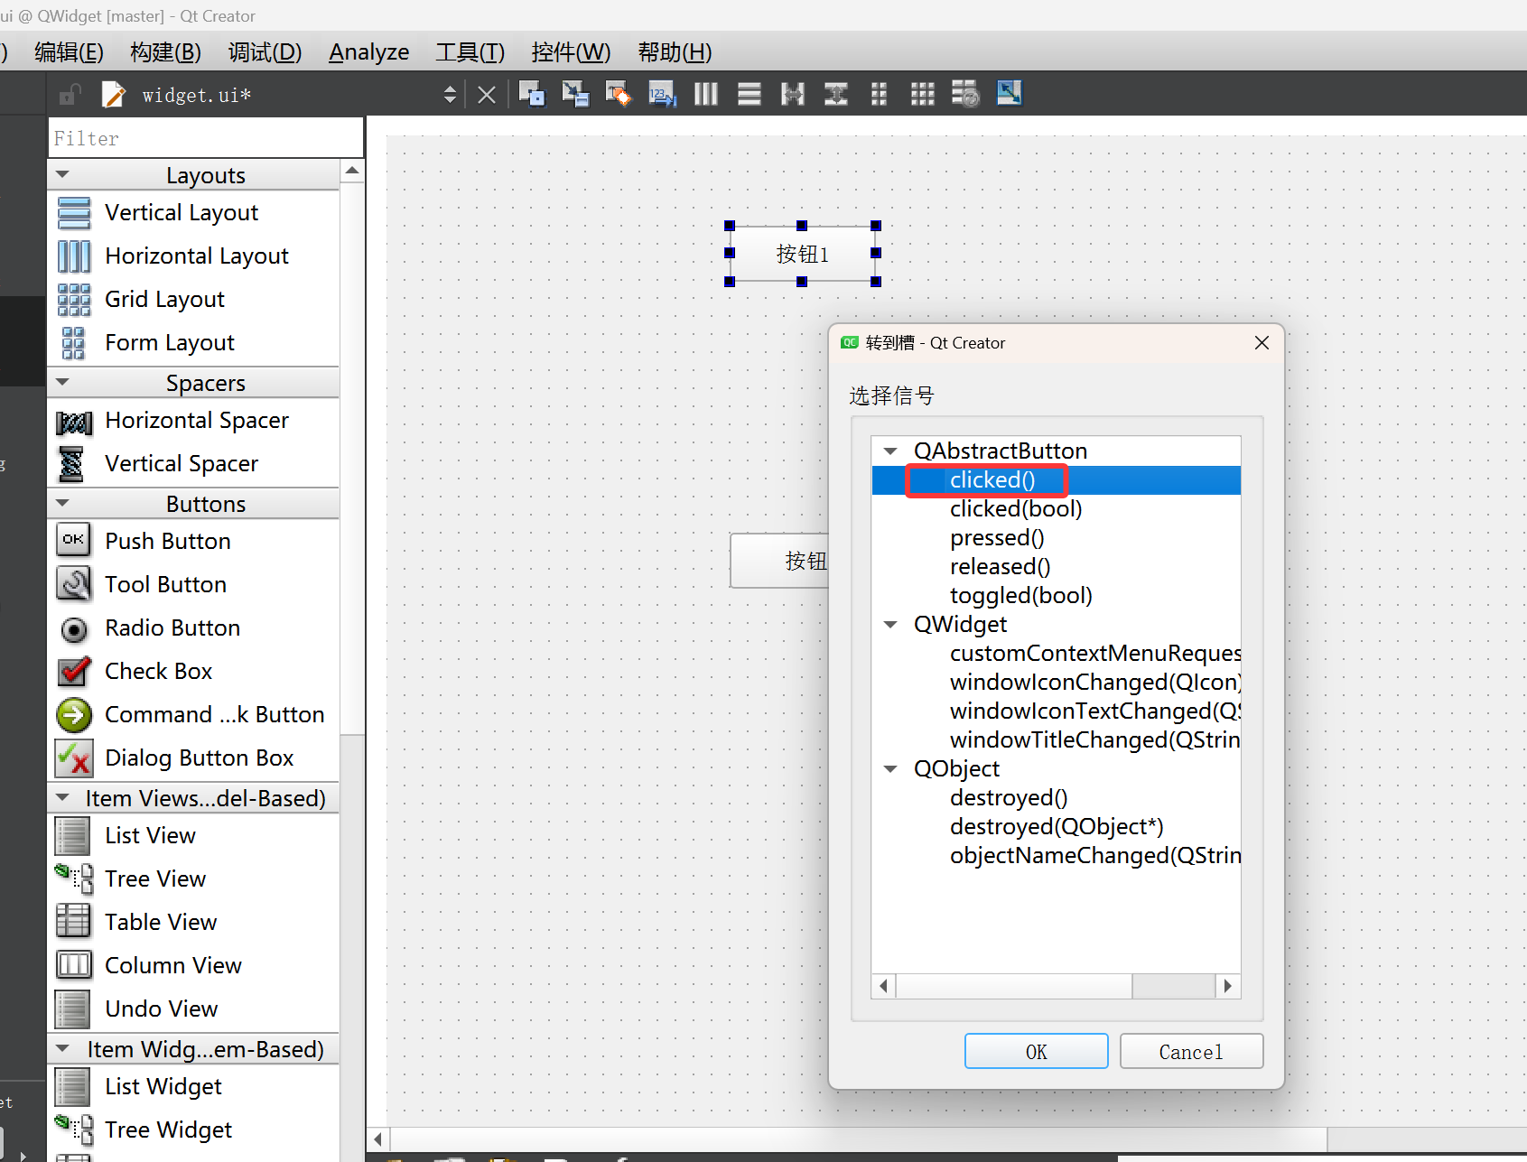Select the pressed() signal

pos(997,537)
